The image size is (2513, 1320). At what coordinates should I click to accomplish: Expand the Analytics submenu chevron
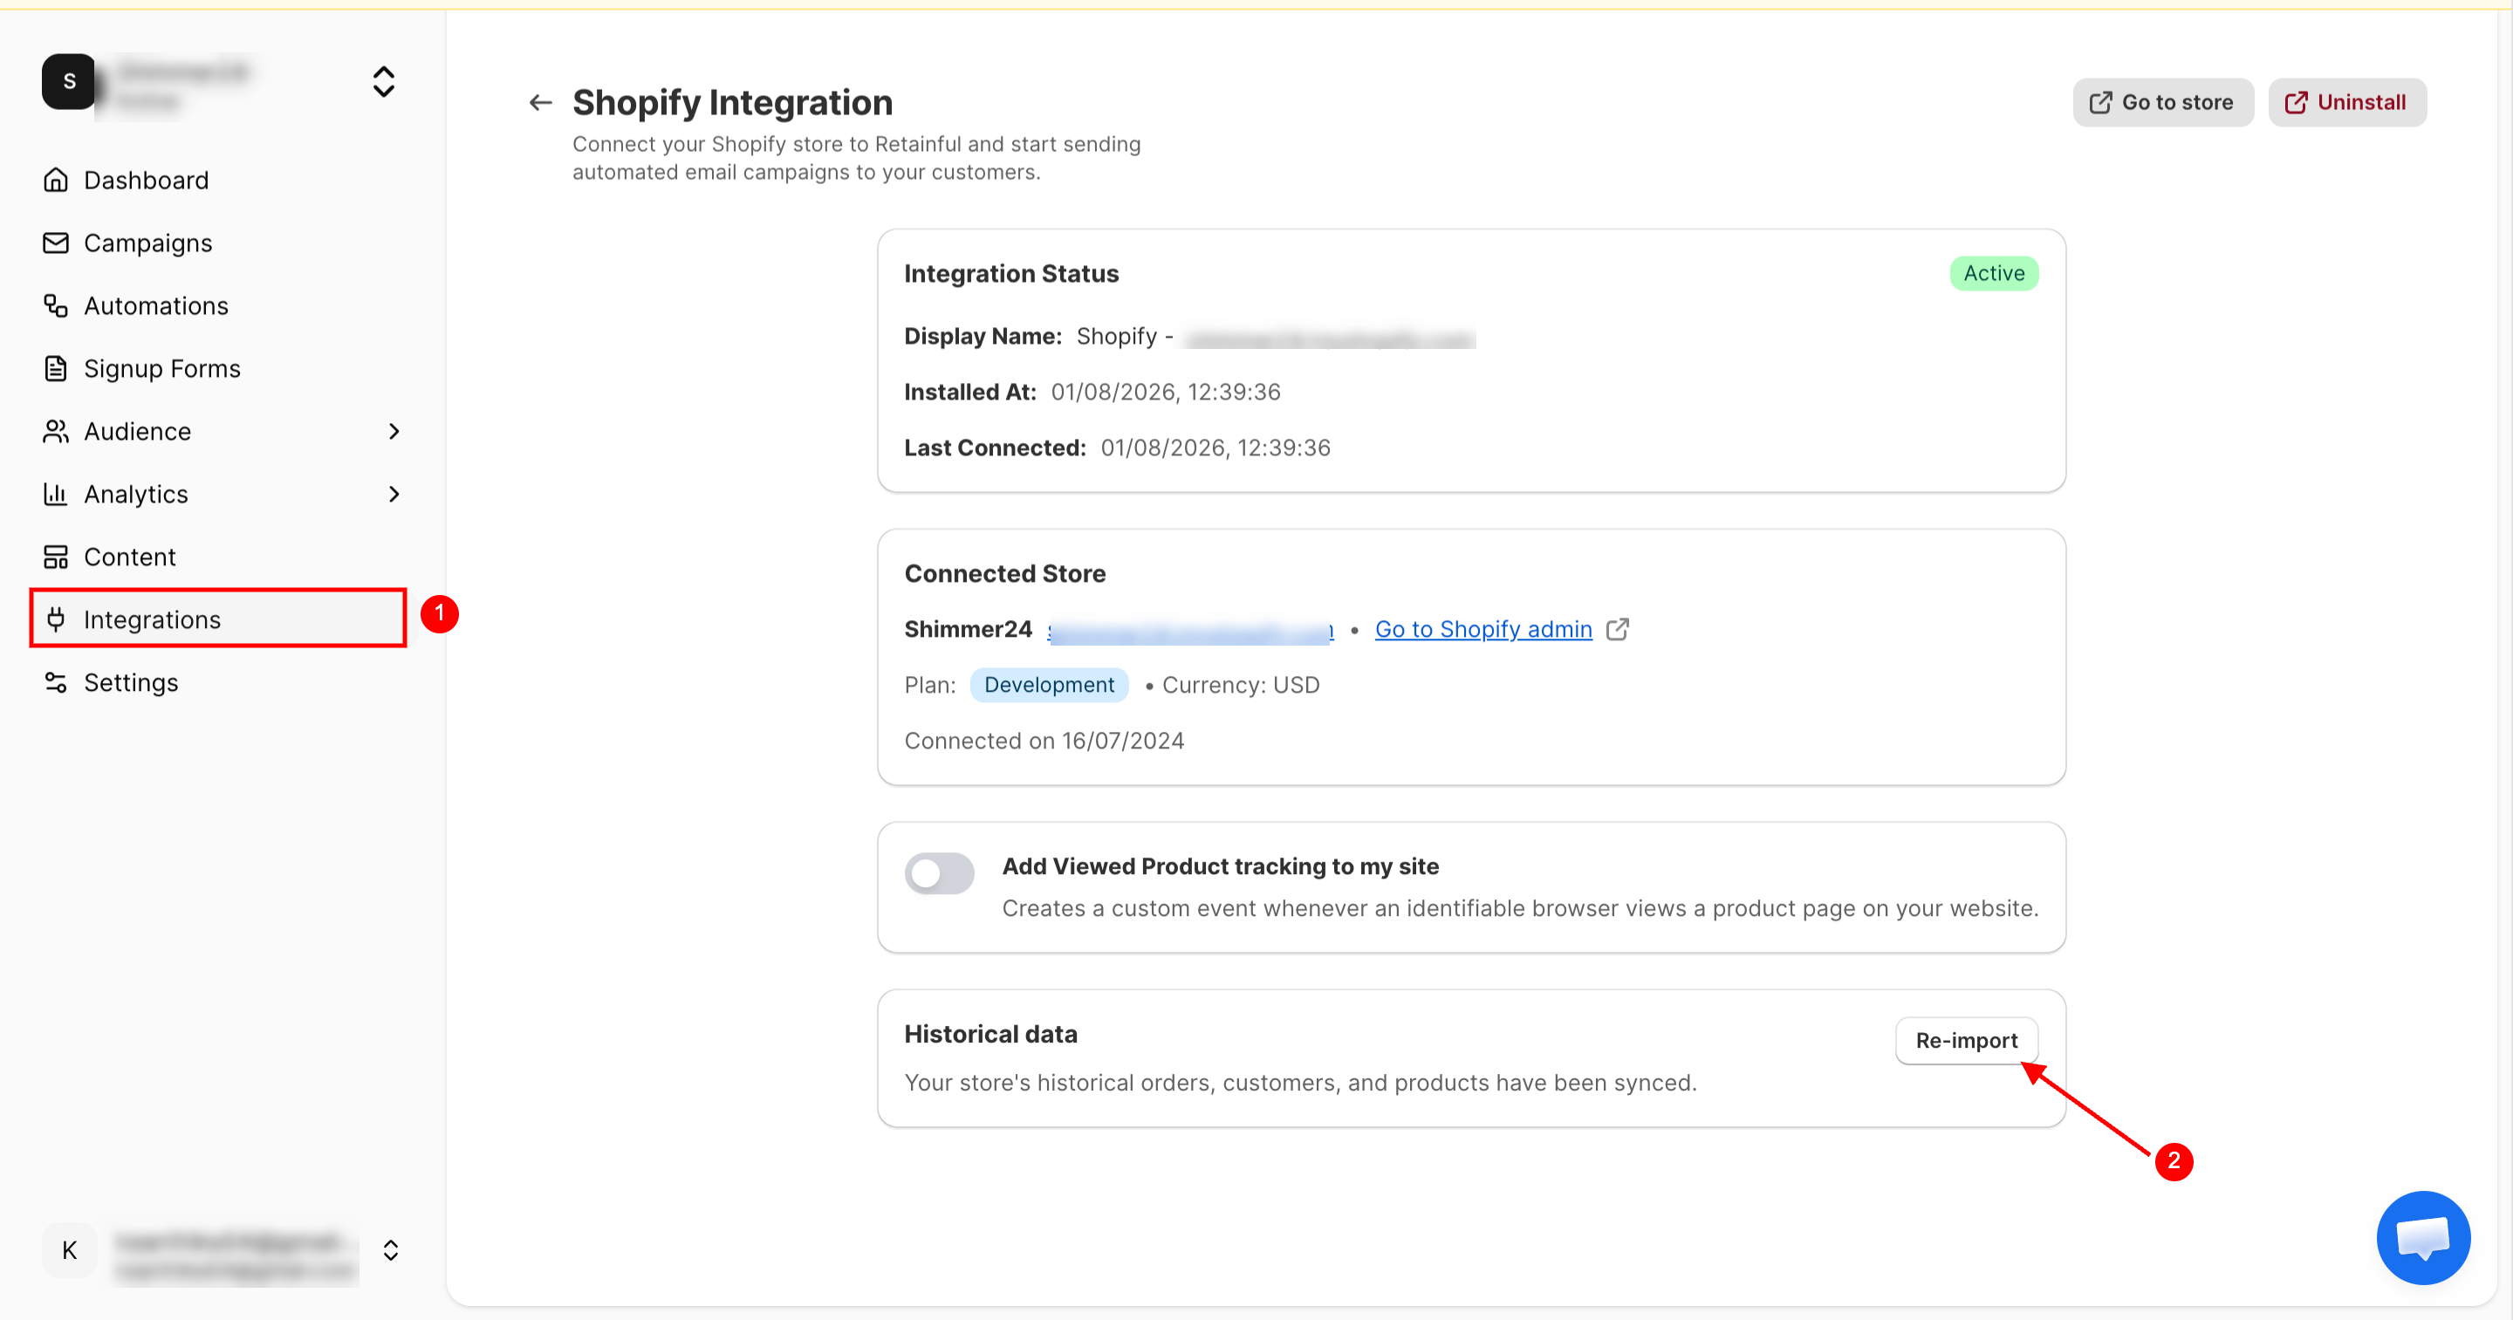click(x=394, y=495)
